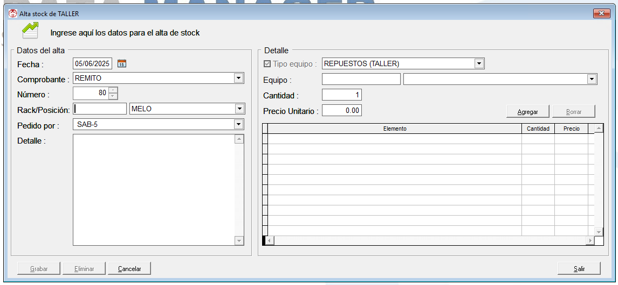618x285 pixels.
Task: Expand the Pedido por dropdown
Action: (239, 125)
